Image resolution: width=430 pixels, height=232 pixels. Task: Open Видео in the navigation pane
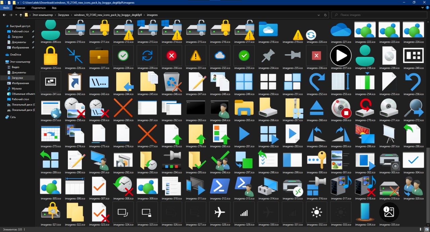(15, 67)
